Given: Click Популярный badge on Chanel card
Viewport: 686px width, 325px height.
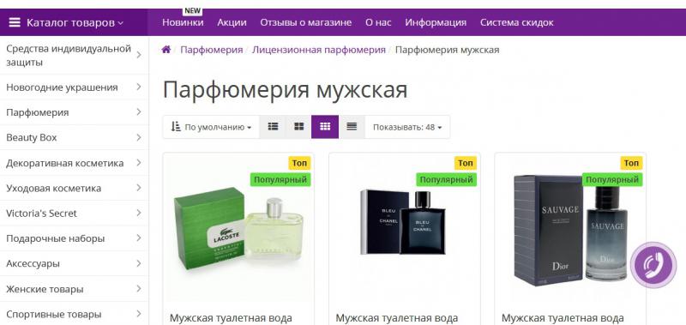Looking at the screenshot, I should click(x=446, y=179).
